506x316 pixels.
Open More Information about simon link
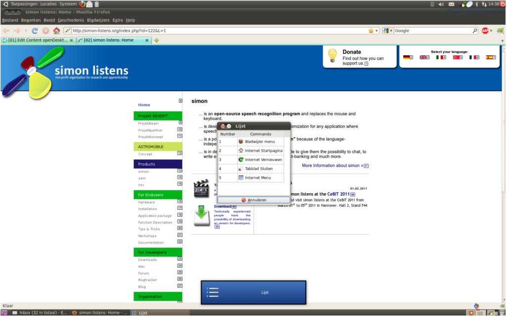333,165
